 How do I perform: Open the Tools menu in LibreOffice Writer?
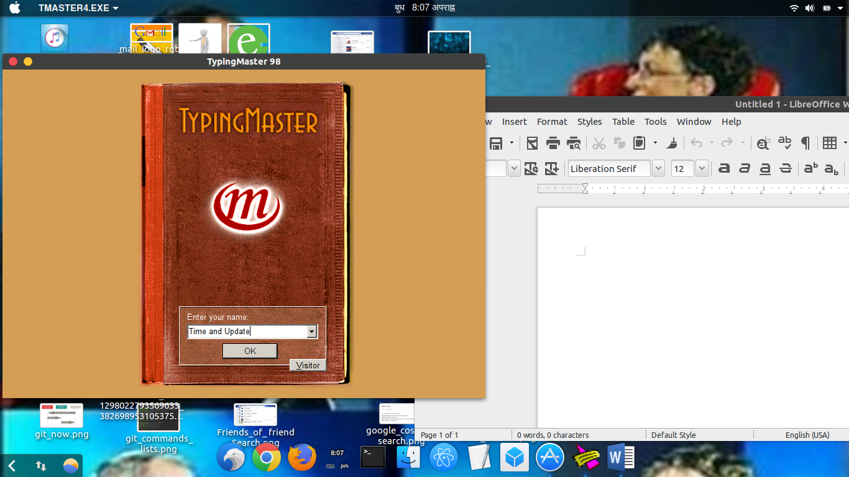(x=655, y=122)
